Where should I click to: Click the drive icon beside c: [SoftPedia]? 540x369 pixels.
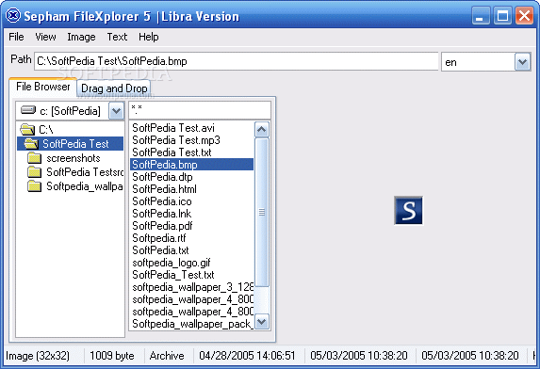coord(28,110)
